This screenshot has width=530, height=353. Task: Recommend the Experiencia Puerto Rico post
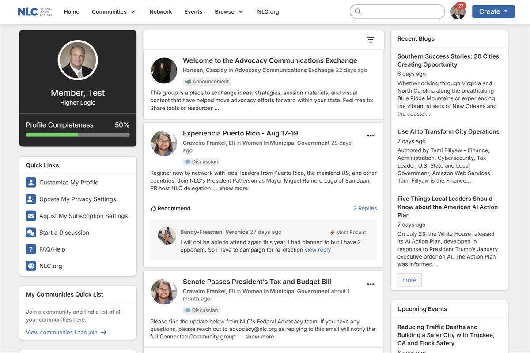[170, 208]
